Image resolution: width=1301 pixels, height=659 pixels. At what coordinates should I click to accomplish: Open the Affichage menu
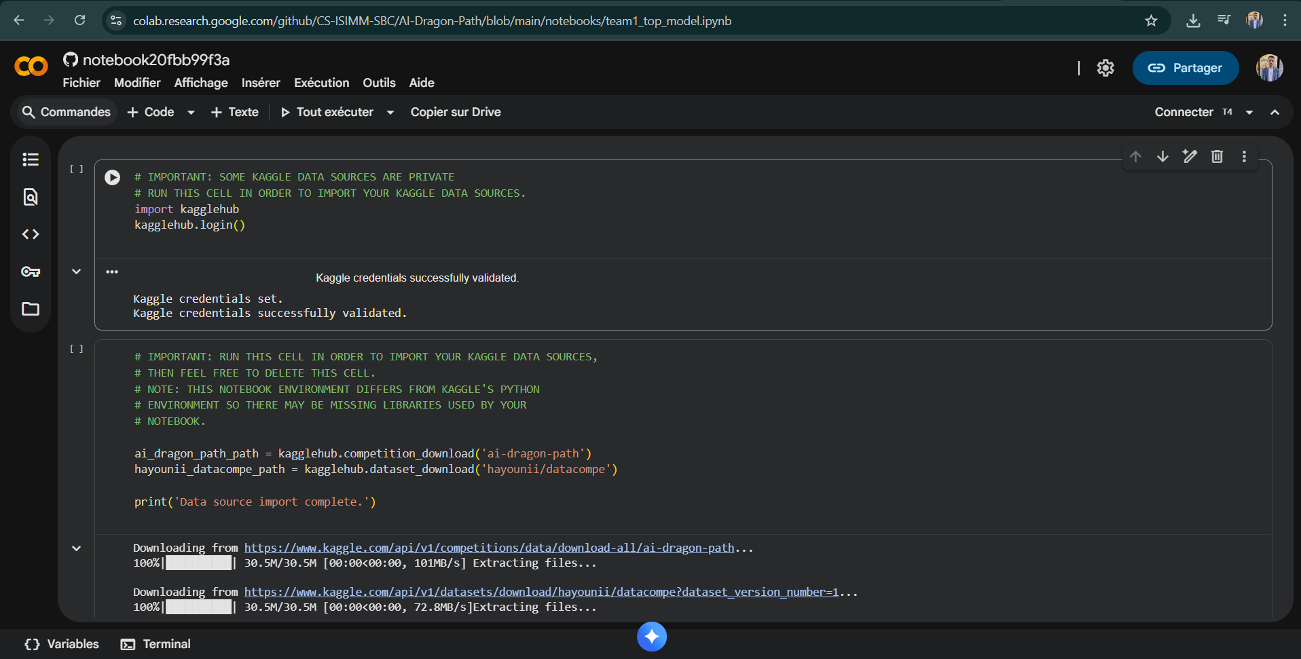click(201, 83)
